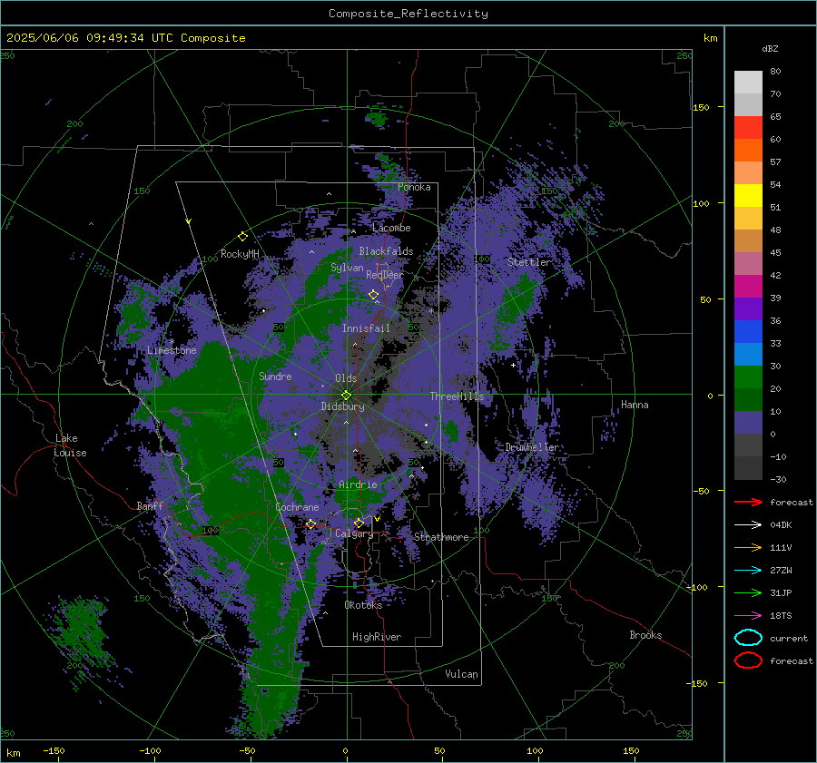Click the Composite_Reflectivity title text

[x=408, y=14]
